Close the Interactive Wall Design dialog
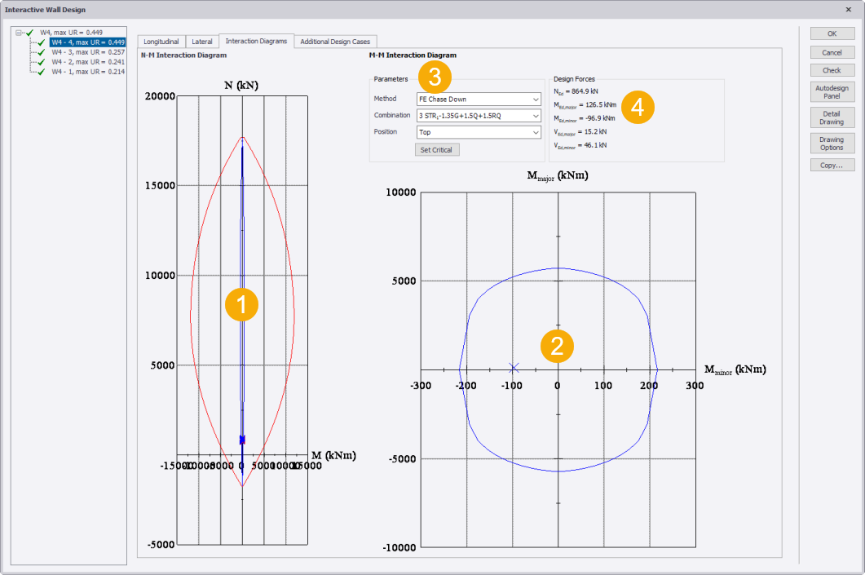This screenshot has width=865, height=575. pos(849,9)
